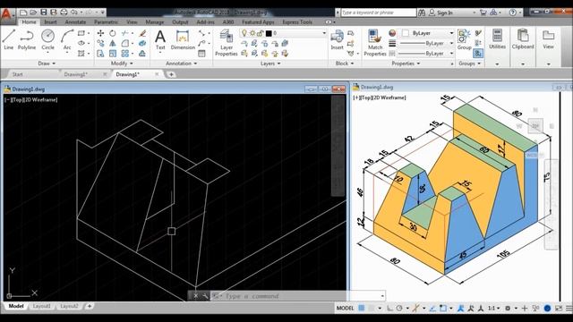Image resolution: width=573 pixels, height=322 pixels.
Task: Switch to the Layout1 tab
Action: 42,306
